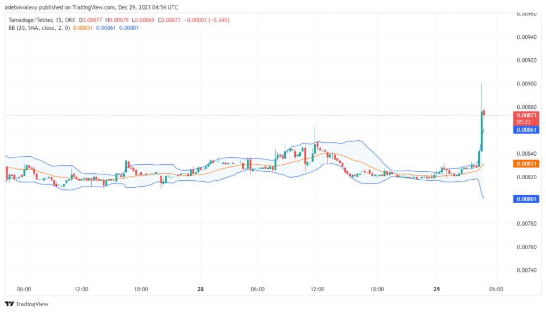The width and height of the screenshot is (546, 312).
Task: Click the first 06:00 time axis label
Action: 24,289
